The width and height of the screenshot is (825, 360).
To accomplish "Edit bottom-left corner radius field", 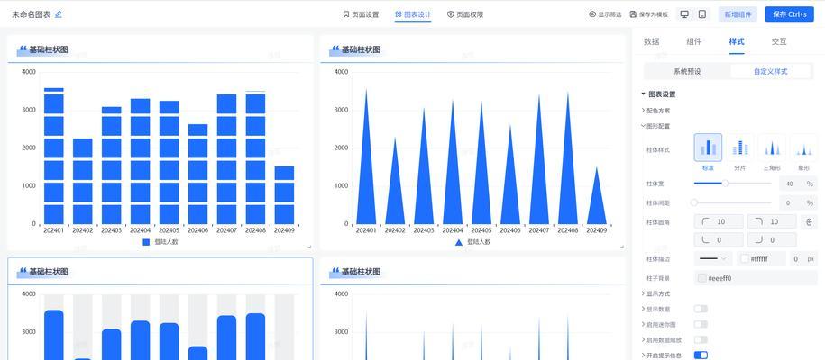I will click(719, 240).
